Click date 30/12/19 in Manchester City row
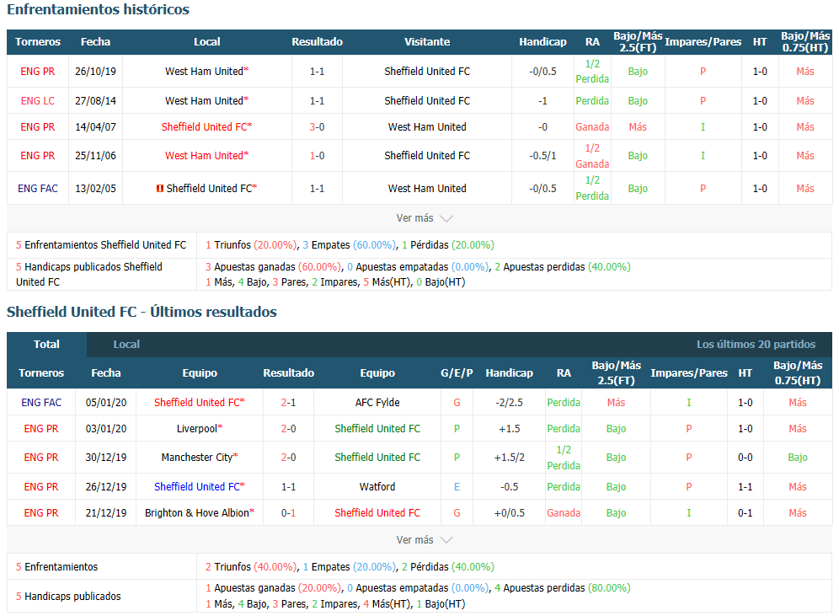The width and height of the screenshot is (839, 616). (106, 458)
